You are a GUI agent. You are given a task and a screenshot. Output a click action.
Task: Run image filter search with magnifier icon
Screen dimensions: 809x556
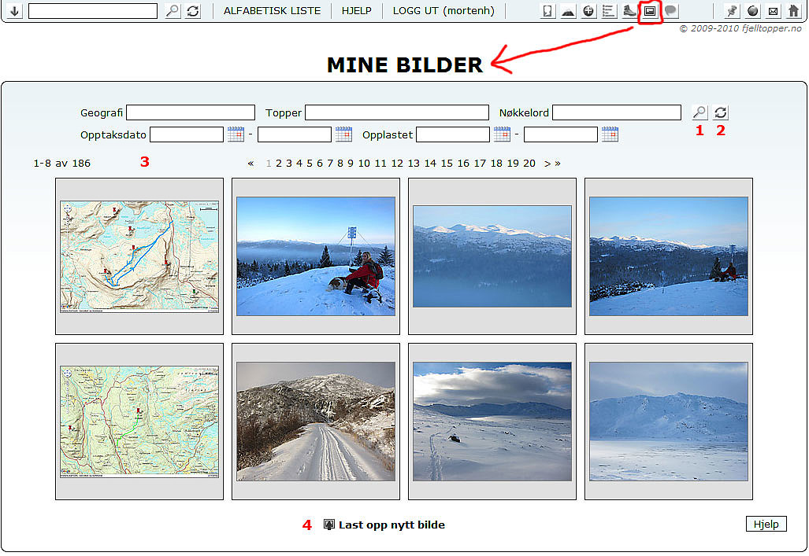700,112
